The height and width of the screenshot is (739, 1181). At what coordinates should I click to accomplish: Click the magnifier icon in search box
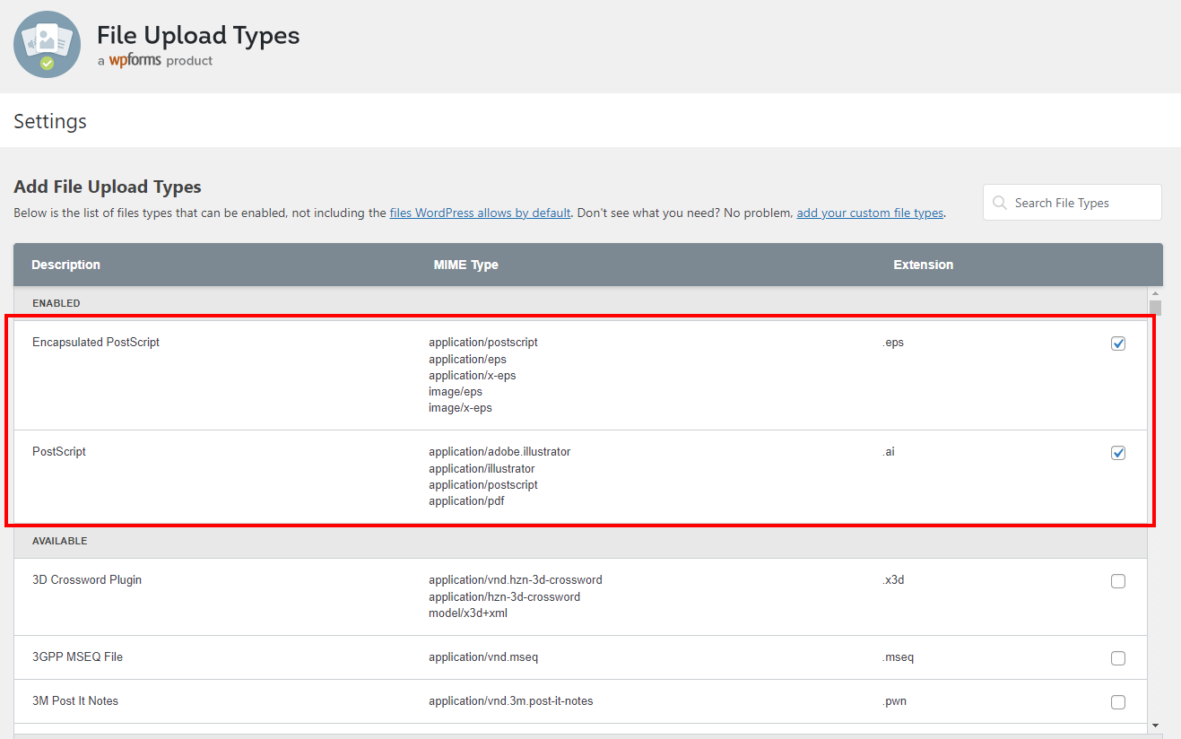[x=1000, y=204]
